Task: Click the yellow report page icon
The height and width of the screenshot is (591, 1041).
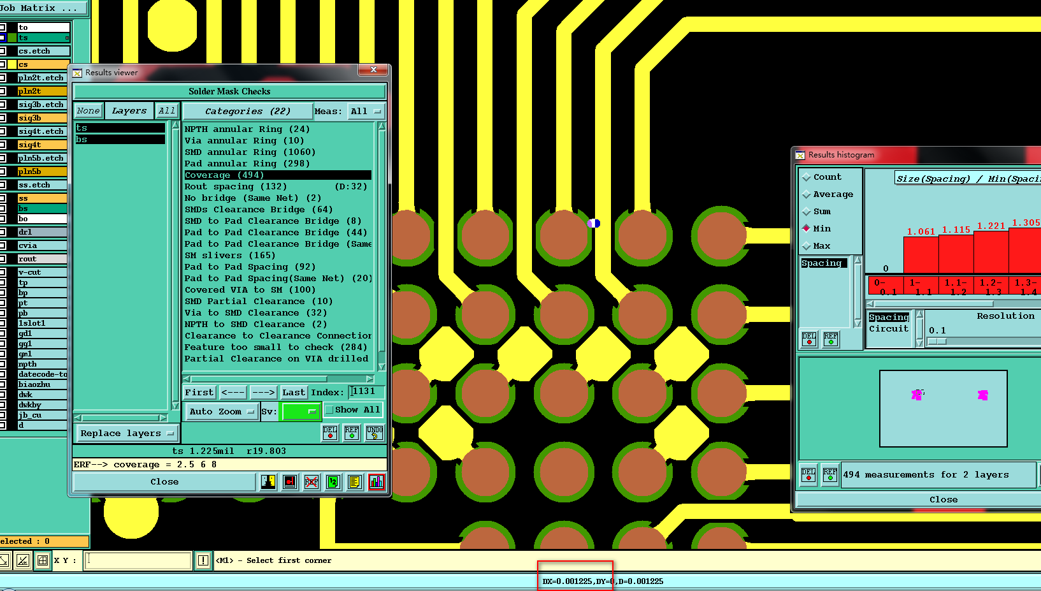Action: (355, 482)
